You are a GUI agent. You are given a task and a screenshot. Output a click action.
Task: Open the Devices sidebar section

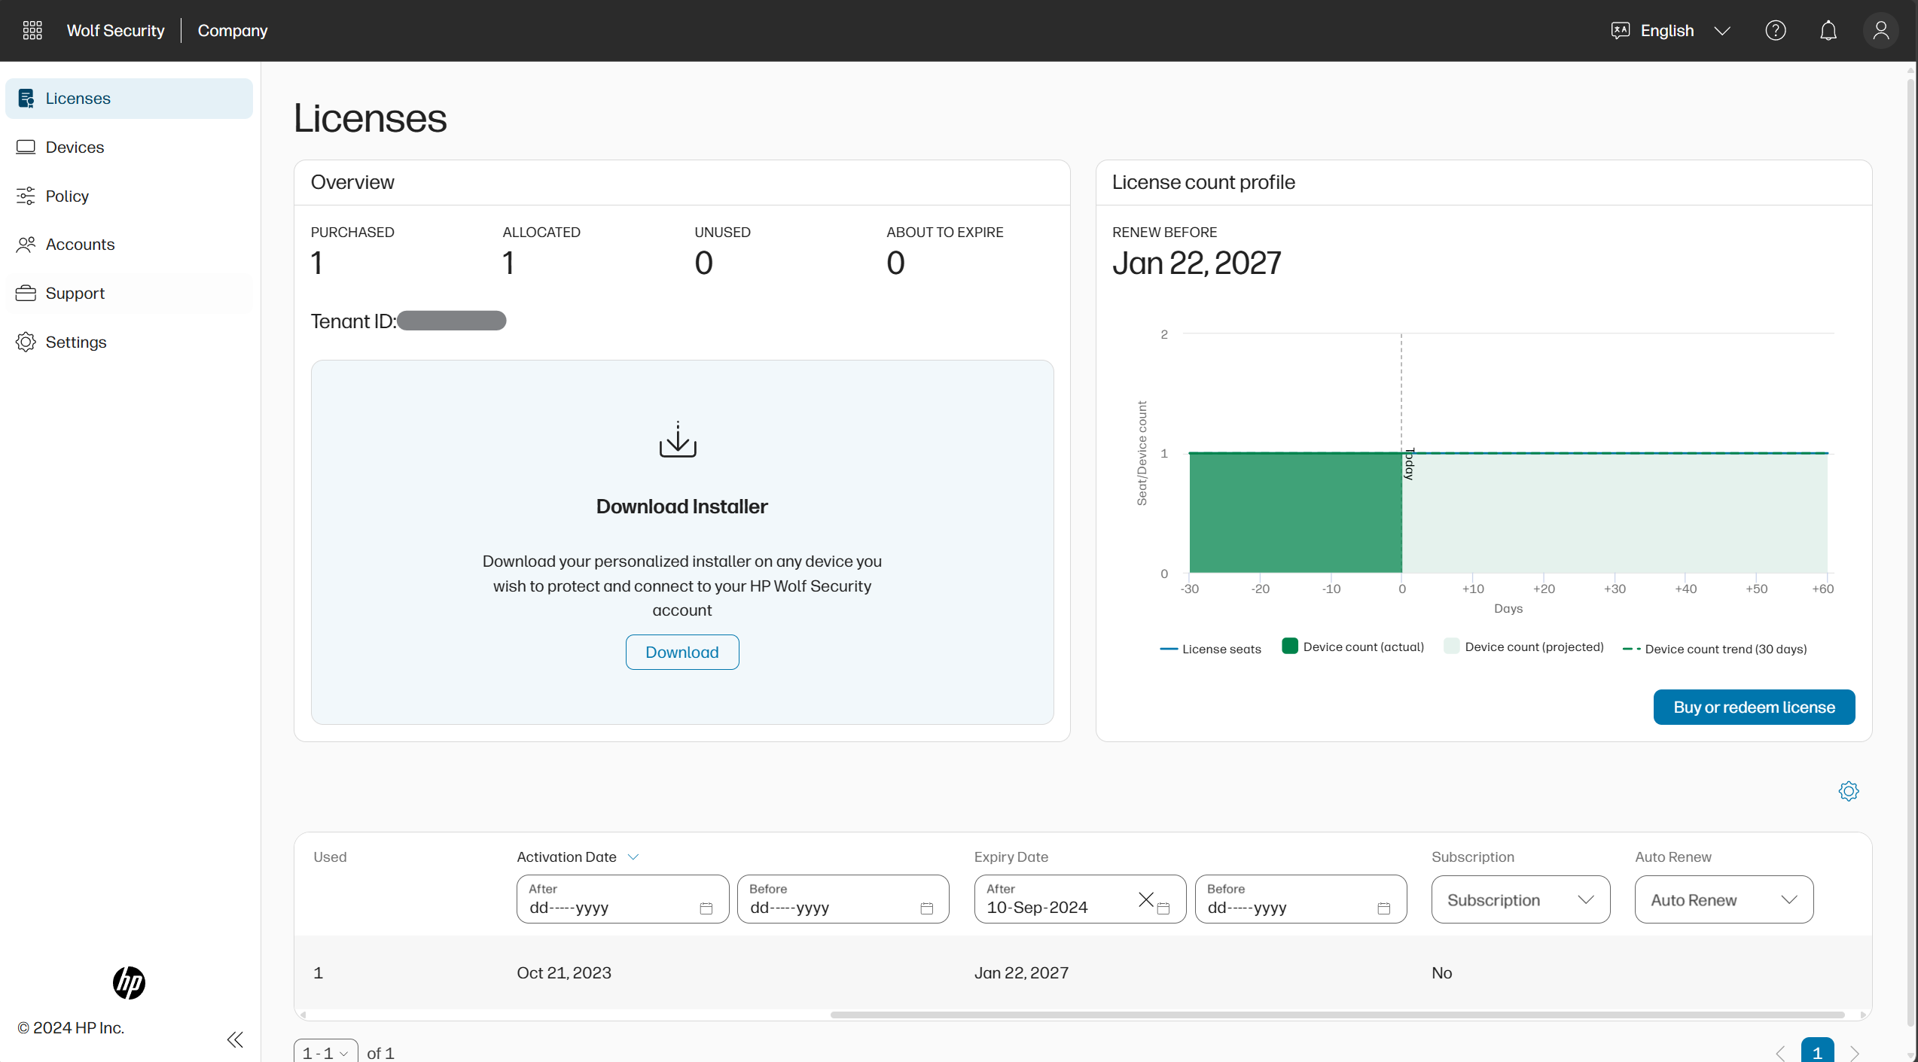point(129,148)
